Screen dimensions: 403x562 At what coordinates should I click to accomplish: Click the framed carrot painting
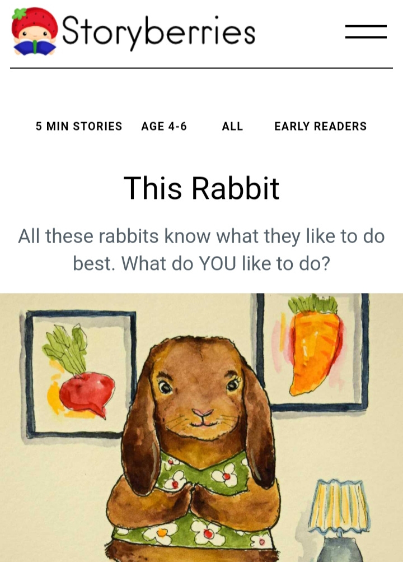[x=312, y=352]
